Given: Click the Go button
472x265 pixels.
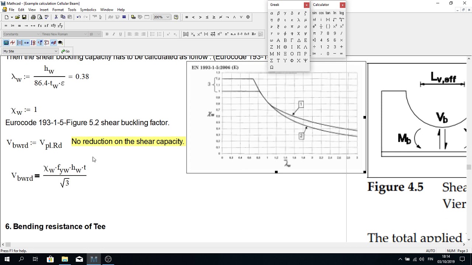Looking at the screenshot, I should coord(65,51).
